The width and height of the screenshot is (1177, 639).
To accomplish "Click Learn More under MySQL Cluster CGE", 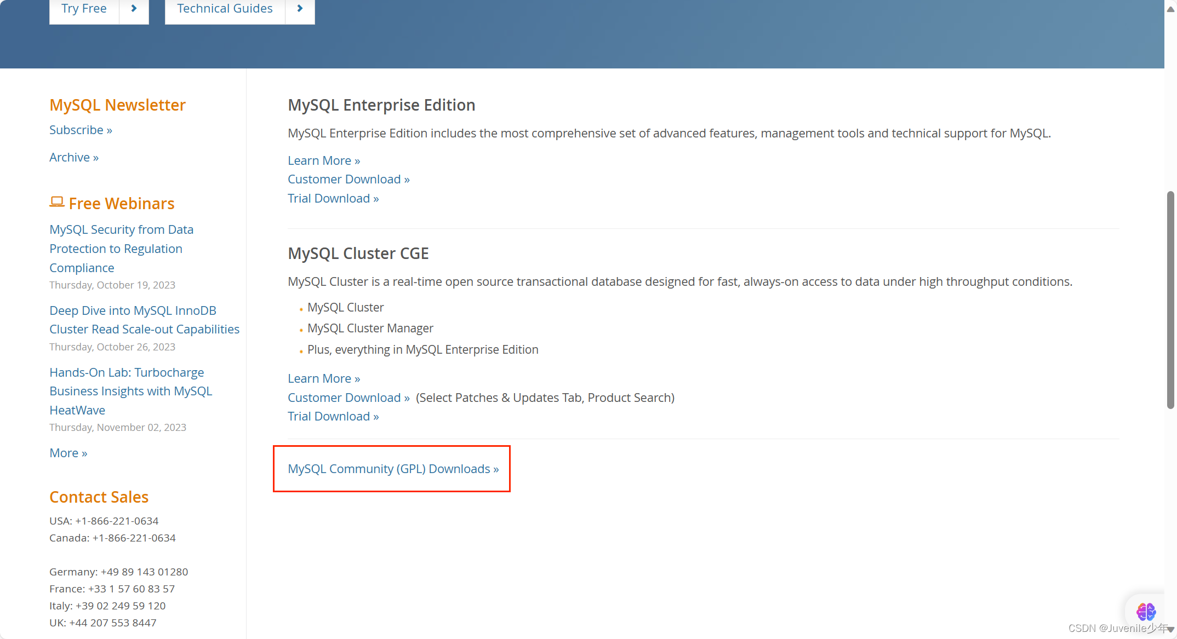I will pos(324,378).
